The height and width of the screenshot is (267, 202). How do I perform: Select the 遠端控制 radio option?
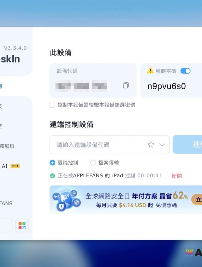click(52, 163)
